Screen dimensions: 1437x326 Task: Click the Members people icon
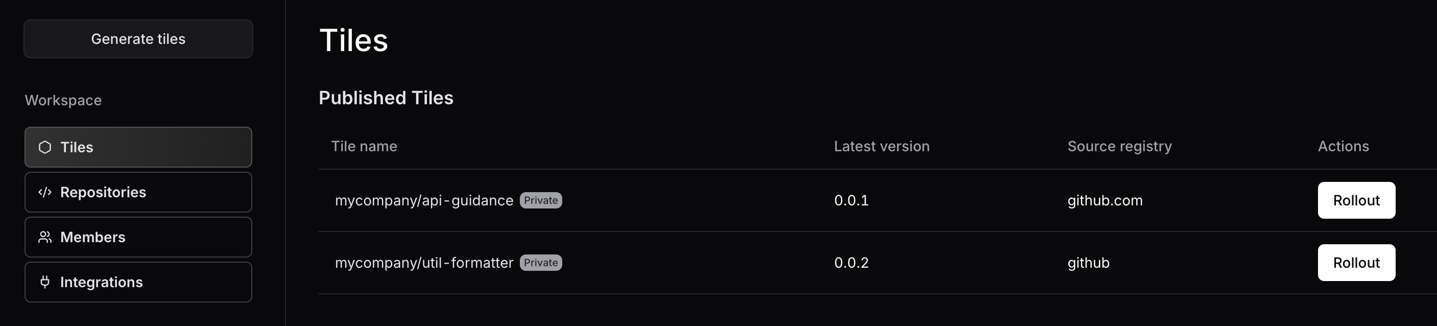click(45, 237)
